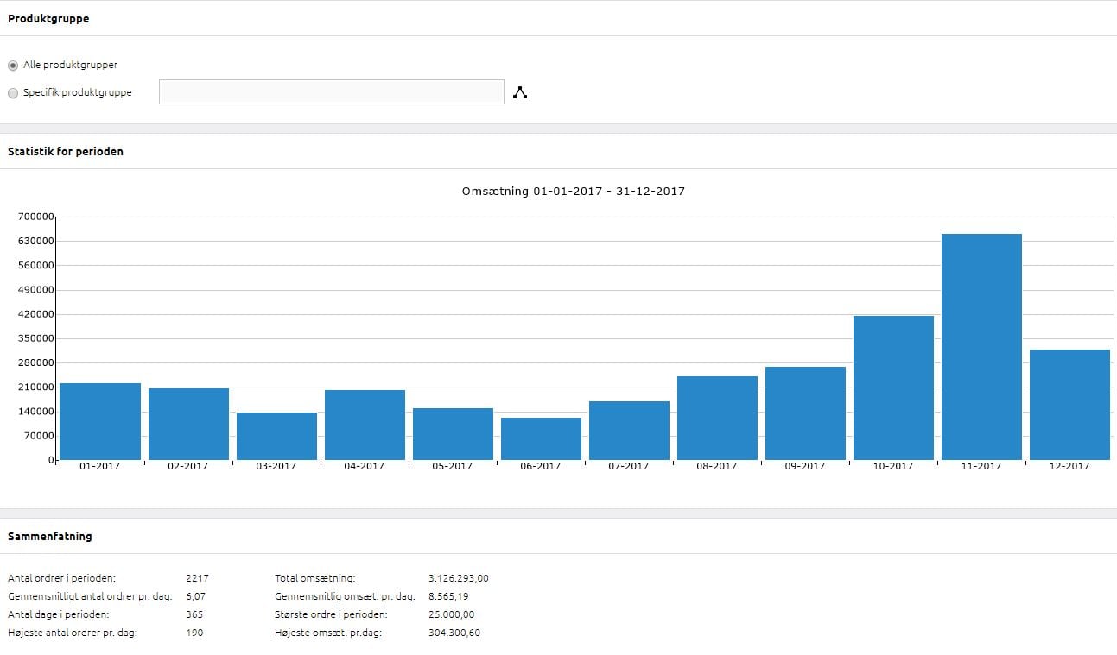The image size is (1117, 655).
Task: Select the "Specifik produktgruppe" radio button
Action: (13, 93)
